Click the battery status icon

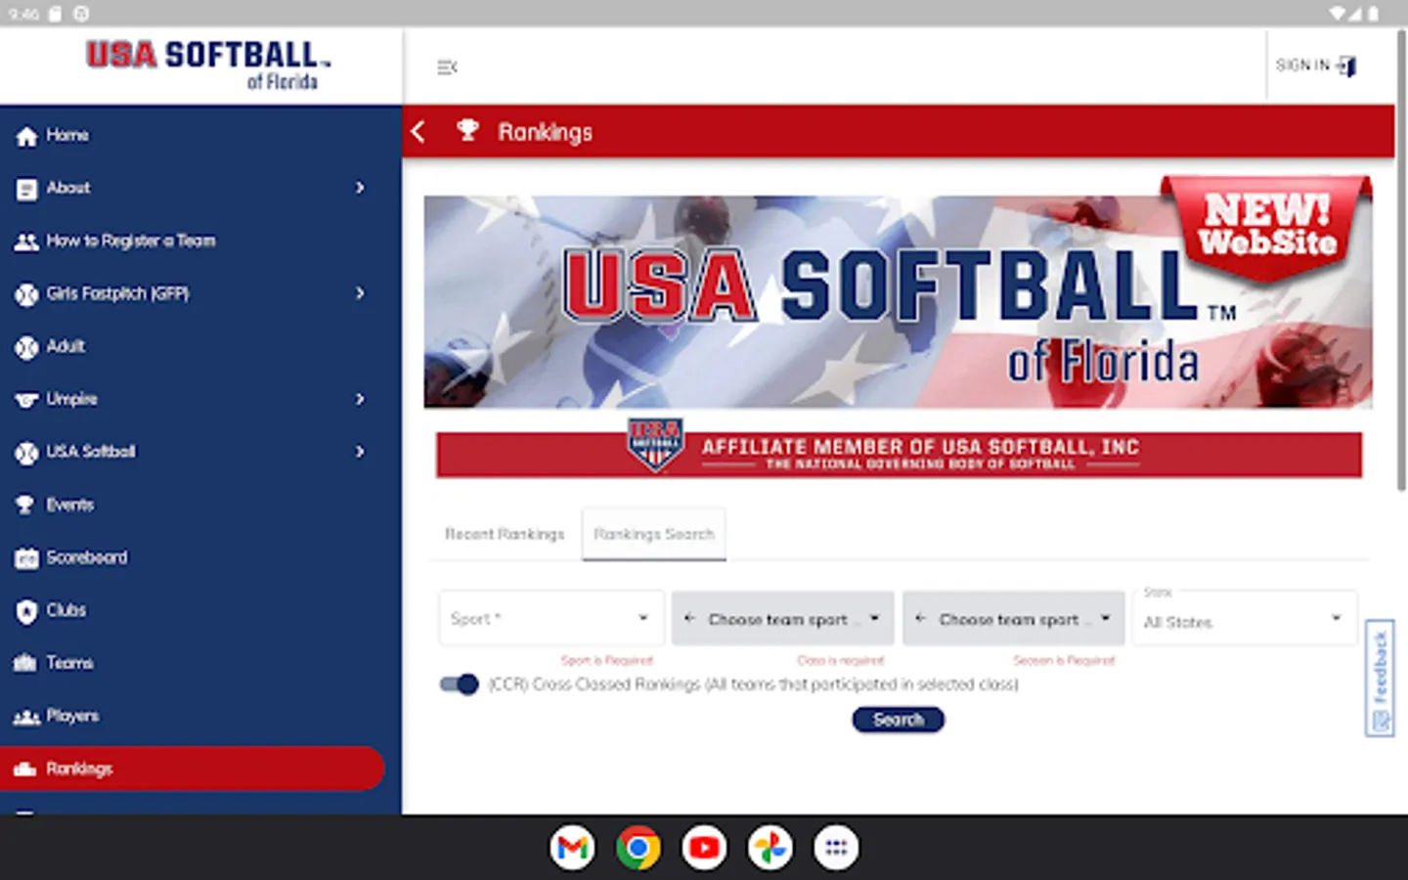1374,13
